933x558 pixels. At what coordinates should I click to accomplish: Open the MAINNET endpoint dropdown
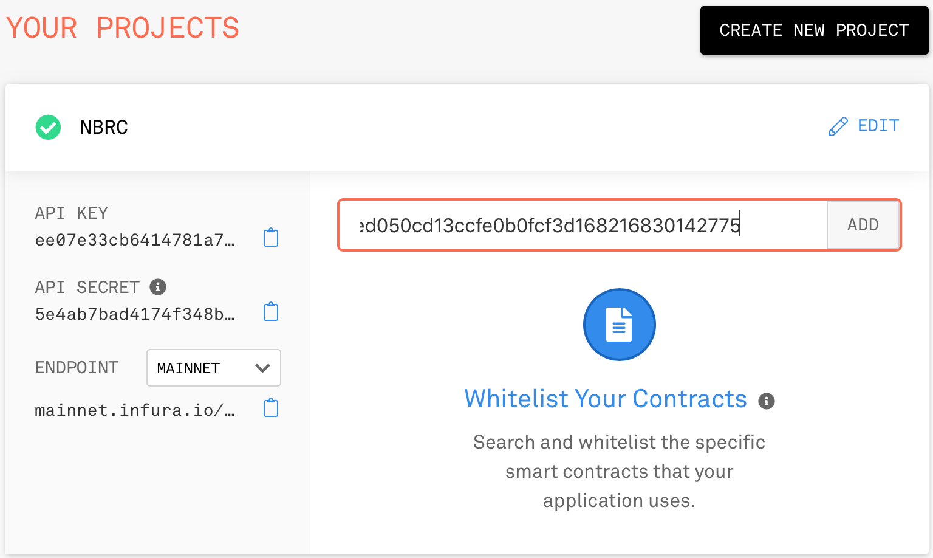214,368
